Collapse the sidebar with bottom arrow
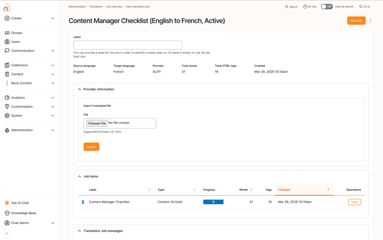Viewport: 383px width, 240px height. click(7, 234)
